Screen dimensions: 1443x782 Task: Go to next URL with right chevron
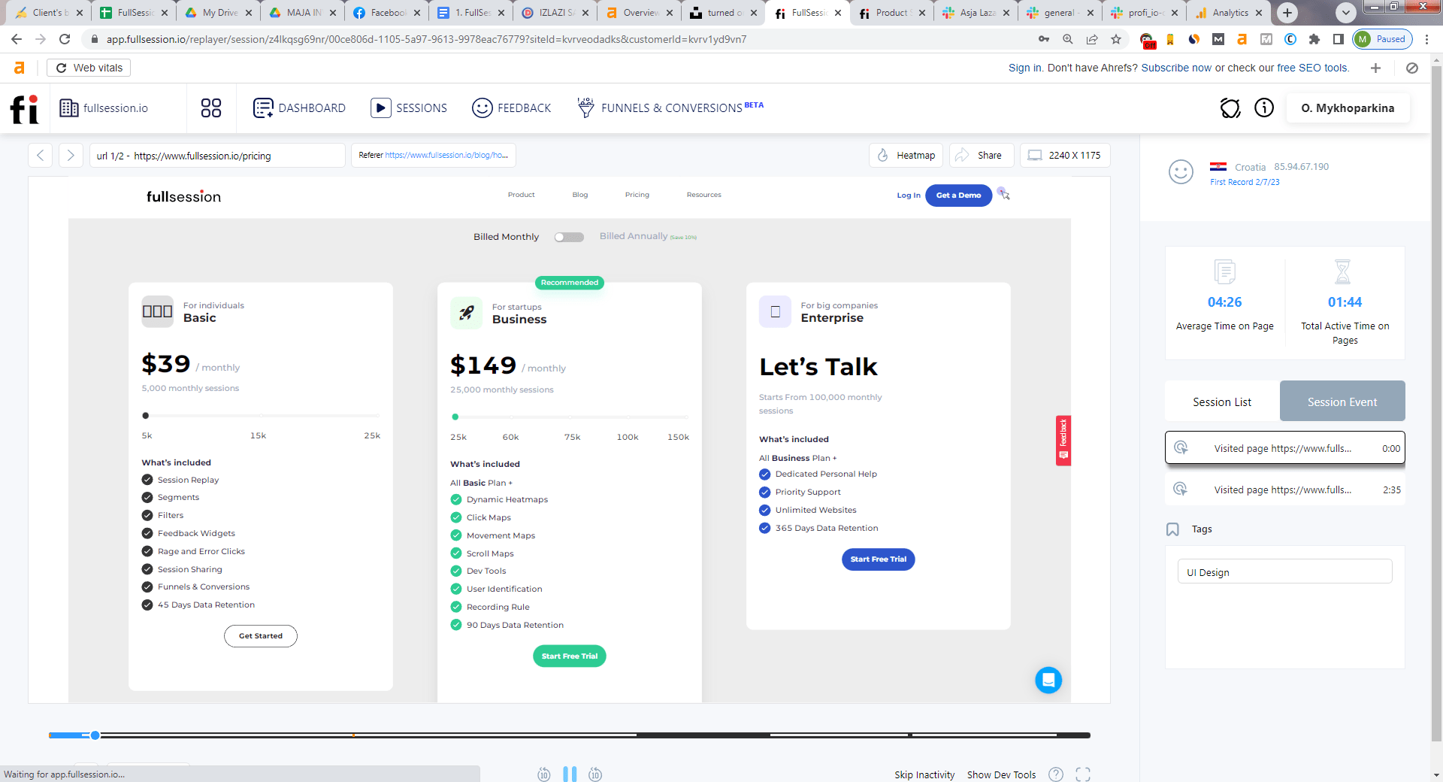[x=71, y=156]
